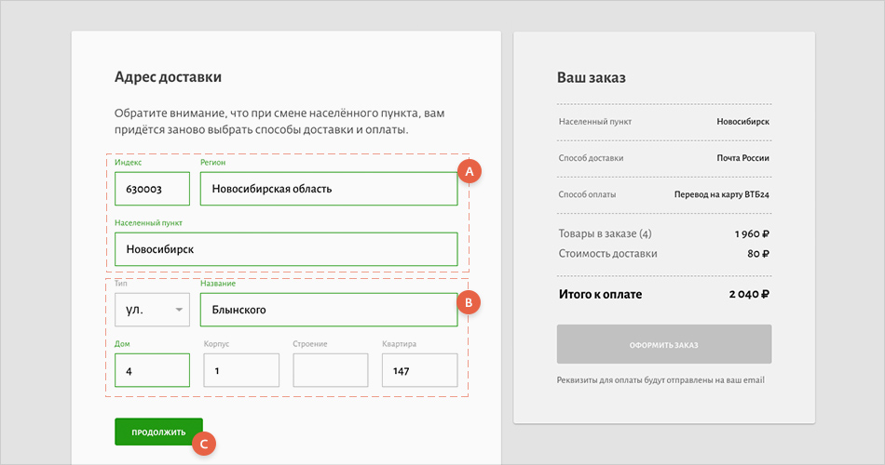Click the Регион field Новосибирская область
Image resolution: width=885 pixels, height=465 pixels.
329,189
